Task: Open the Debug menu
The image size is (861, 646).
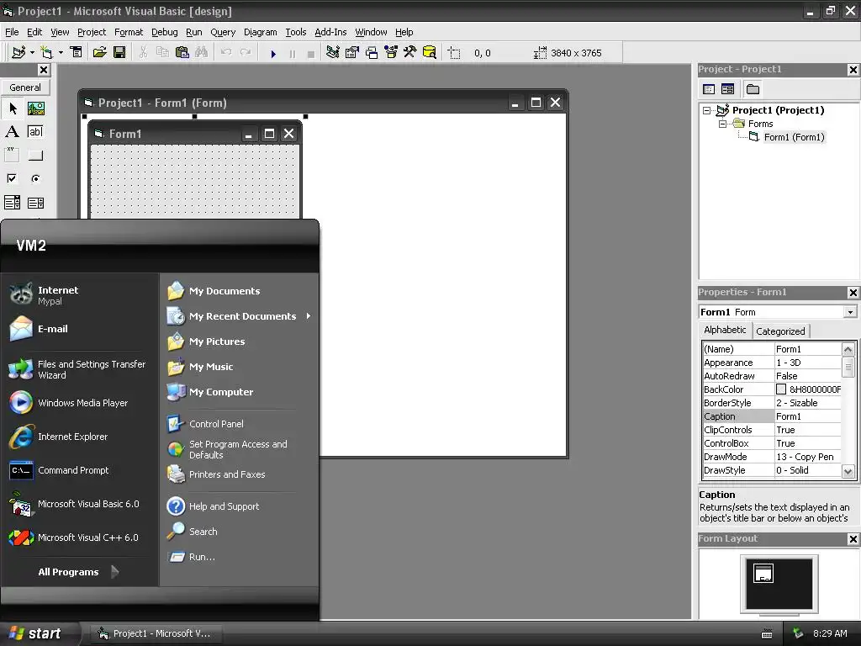Action: 164,32
